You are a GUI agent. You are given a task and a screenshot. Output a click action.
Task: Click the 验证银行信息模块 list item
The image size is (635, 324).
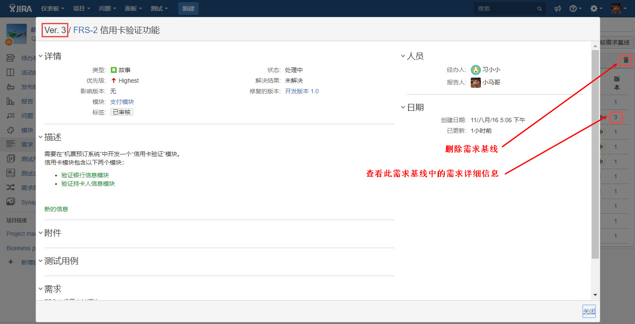(85, 175)
